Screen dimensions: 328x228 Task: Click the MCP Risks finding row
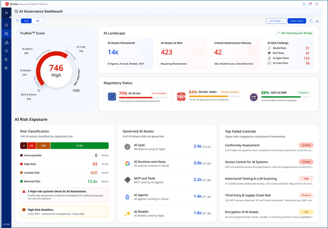click(x=288, y=53)
